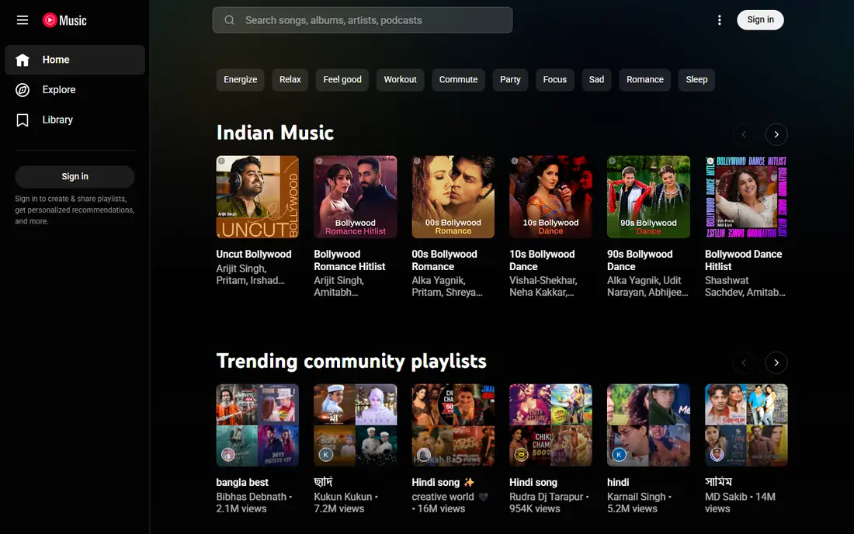Click 90s Bollywood Dance title link
This screenshot has height=534, width=854.
click(x=640, y=260)
